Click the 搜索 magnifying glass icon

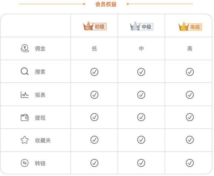(24, 71)
